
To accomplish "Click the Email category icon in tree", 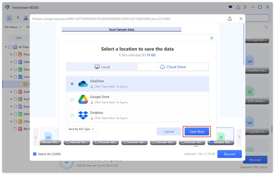I will pos(20,106).
